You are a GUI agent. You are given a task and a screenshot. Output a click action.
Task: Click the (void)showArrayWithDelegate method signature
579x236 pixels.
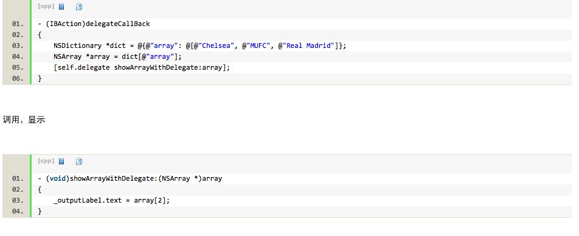coord(130,178)
